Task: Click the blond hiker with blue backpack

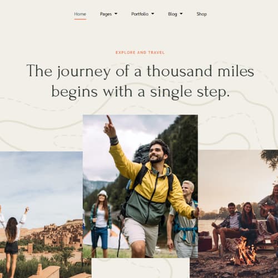Action: click(183, 219)
